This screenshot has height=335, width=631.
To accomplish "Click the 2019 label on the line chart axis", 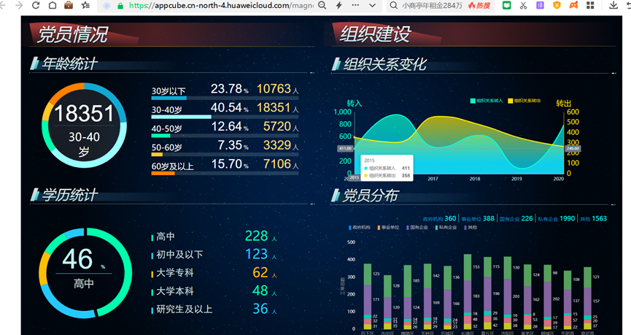I will click(516, 178).
